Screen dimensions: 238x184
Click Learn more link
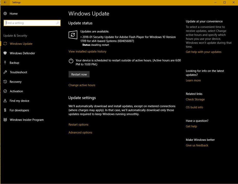click(193, 80)
